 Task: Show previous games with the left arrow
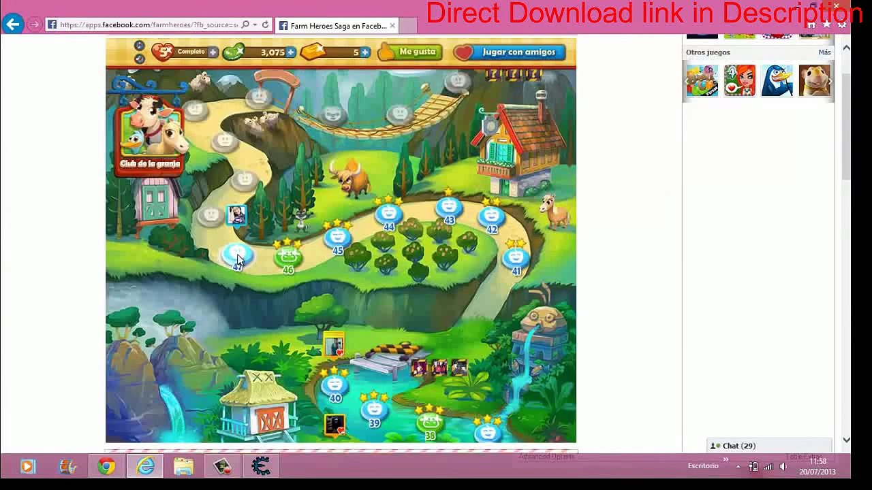coord(688,81)
